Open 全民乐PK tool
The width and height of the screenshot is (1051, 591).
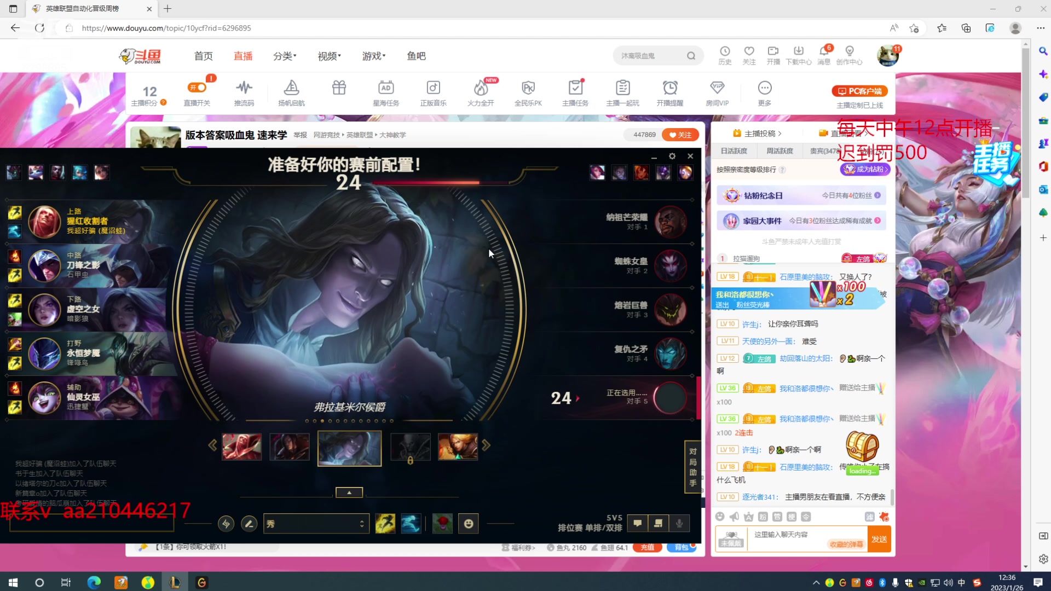click(x=528, y=92)
